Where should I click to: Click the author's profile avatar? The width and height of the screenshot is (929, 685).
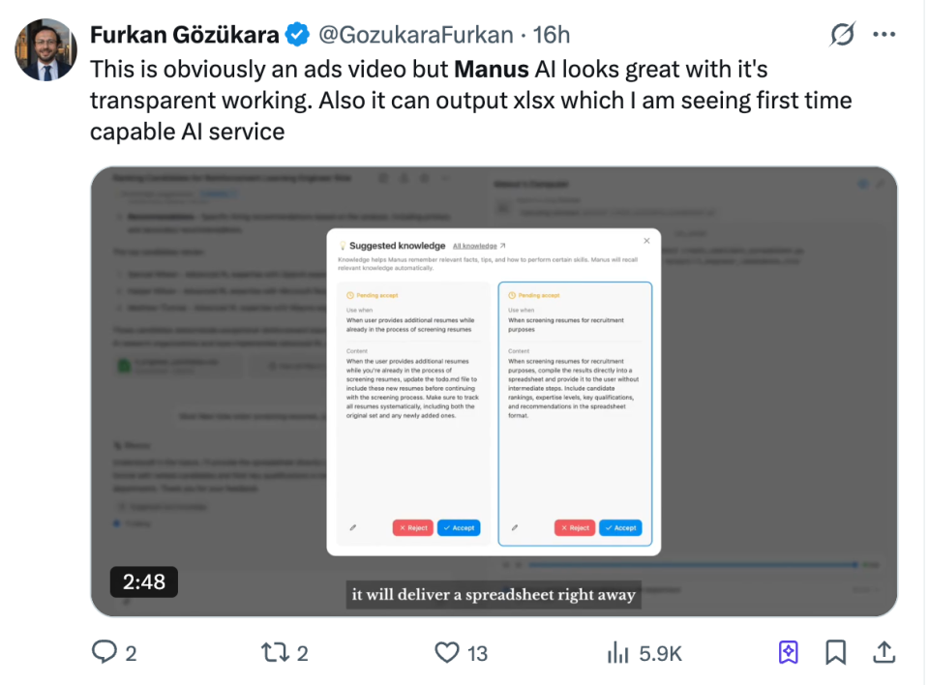tap(45, 49)
